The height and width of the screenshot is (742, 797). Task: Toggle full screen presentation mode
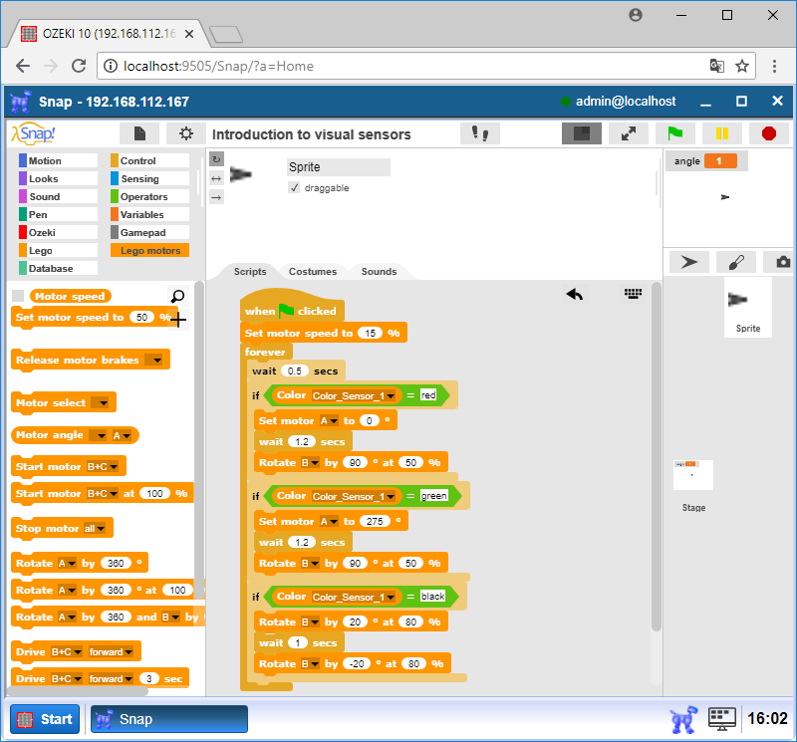coord(629,133)
